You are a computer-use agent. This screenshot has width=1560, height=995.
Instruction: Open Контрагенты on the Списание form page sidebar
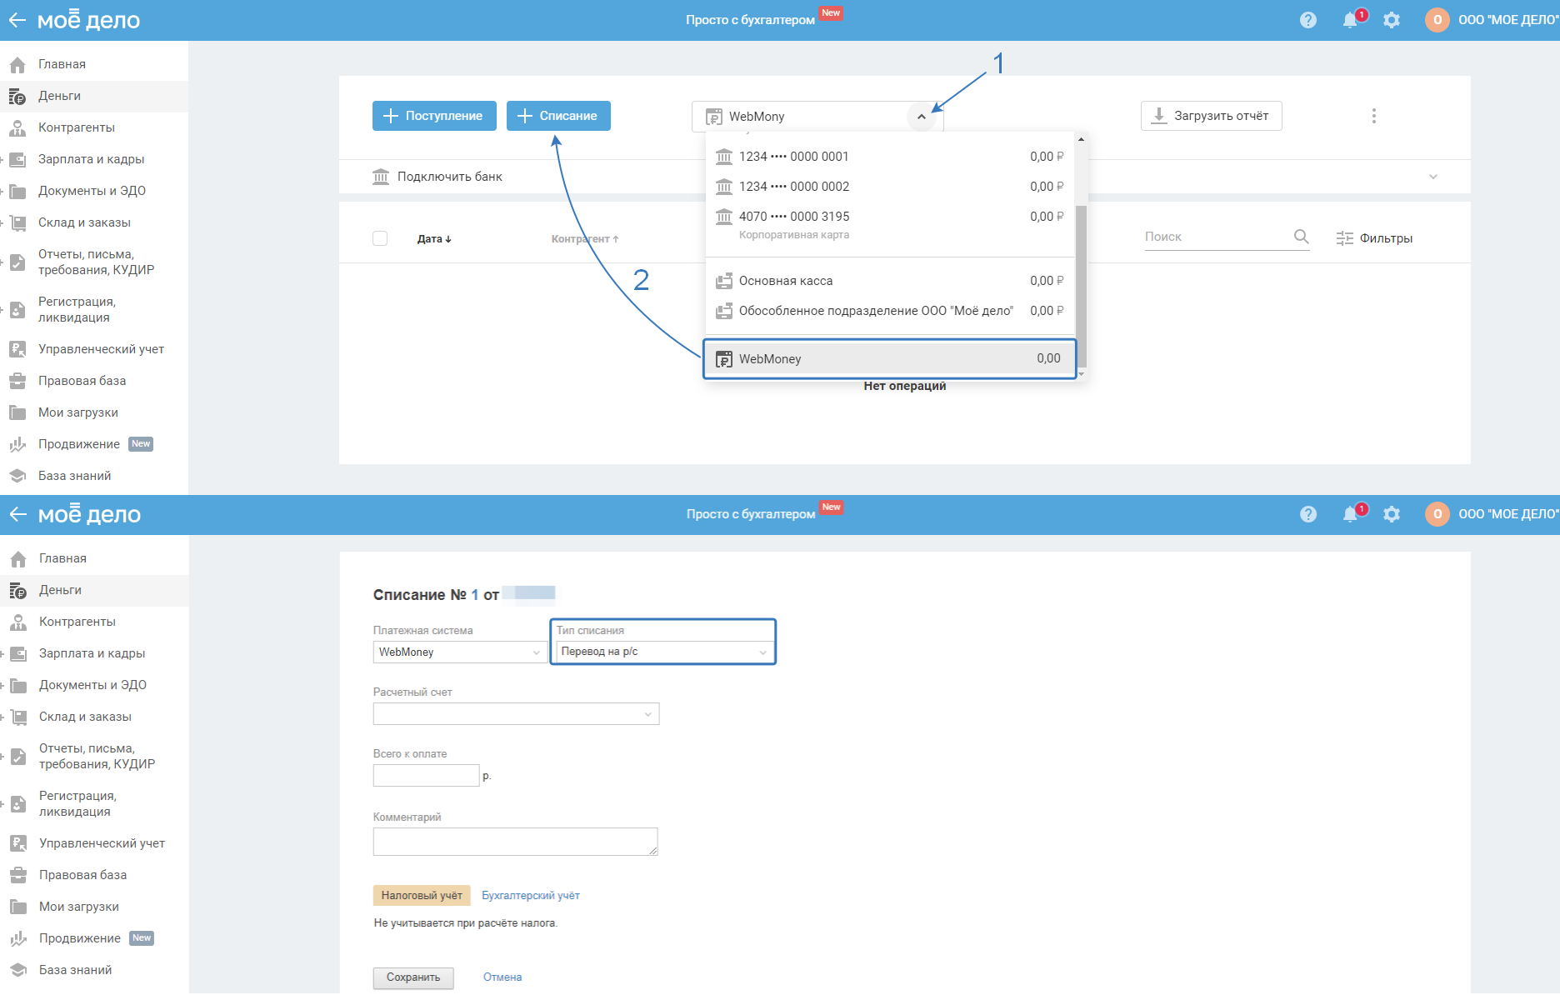point(77,622)
